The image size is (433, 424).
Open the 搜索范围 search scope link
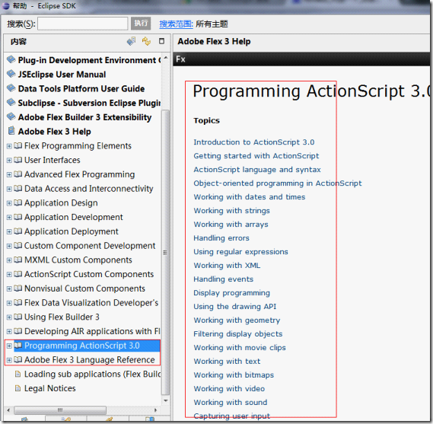(x=176, y=24)
